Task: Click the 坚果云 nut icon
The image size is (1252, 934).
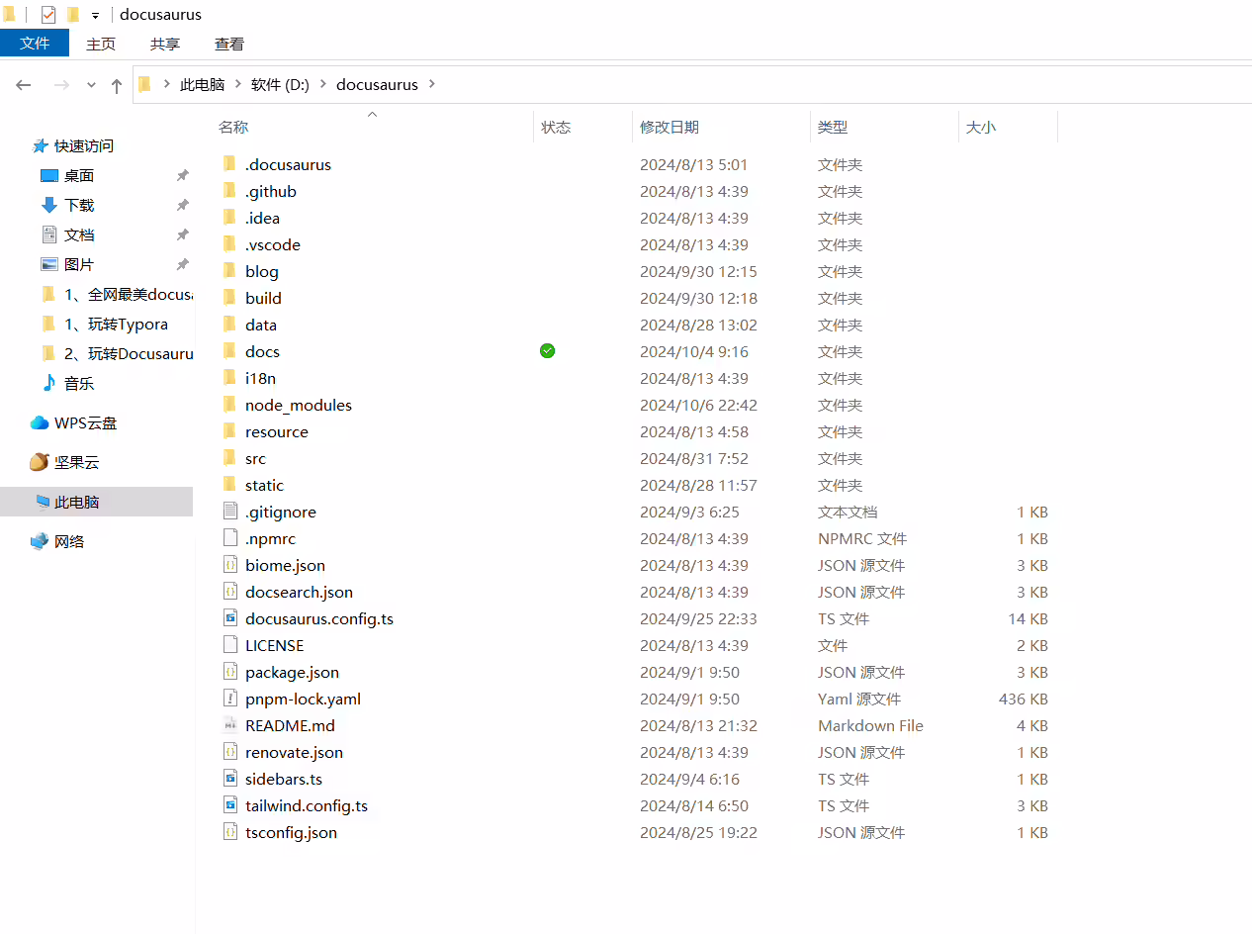Action: tap(40, 462)
